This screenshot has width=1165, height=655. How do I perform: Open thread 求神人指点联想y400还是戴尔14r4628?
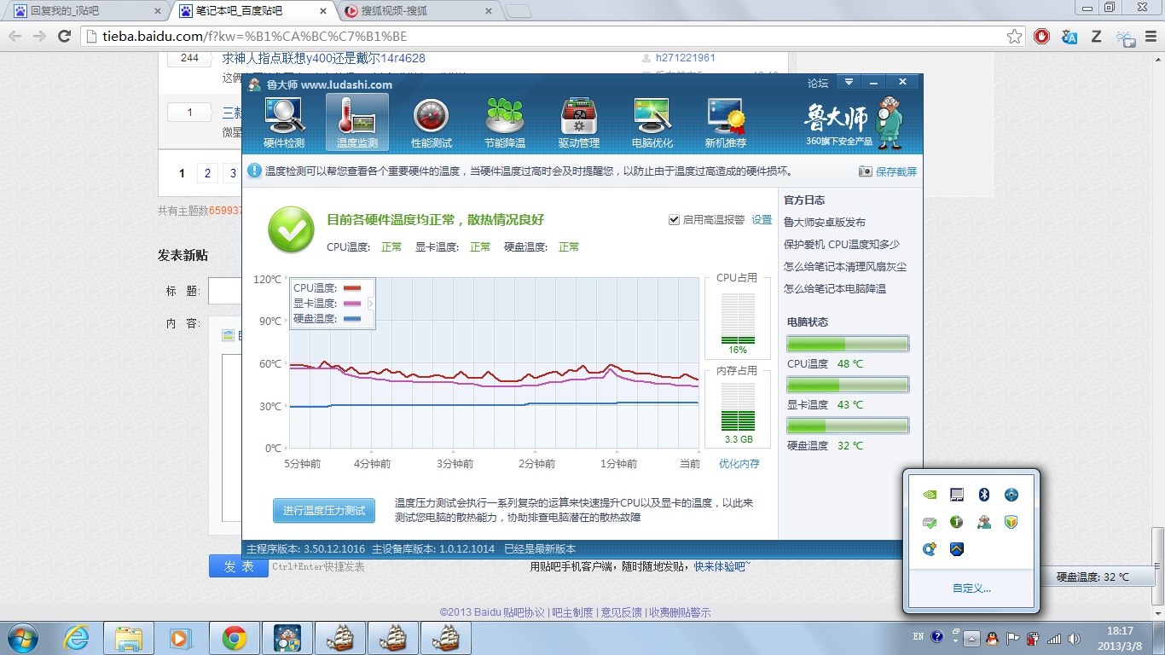coord(324,58)
